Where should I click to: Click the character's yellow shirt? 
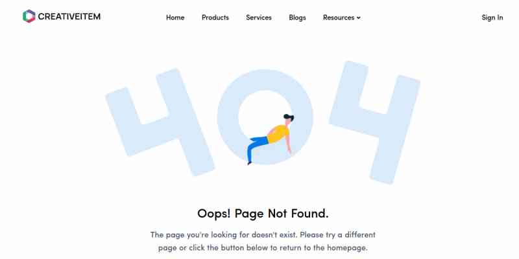[278, 134]
